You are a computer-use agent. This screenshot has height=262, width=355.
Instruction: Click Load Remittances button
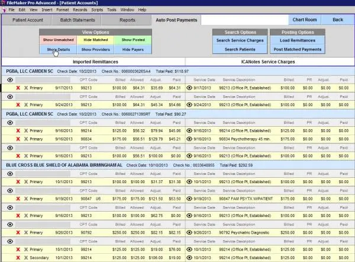click(x=298, y=40)
